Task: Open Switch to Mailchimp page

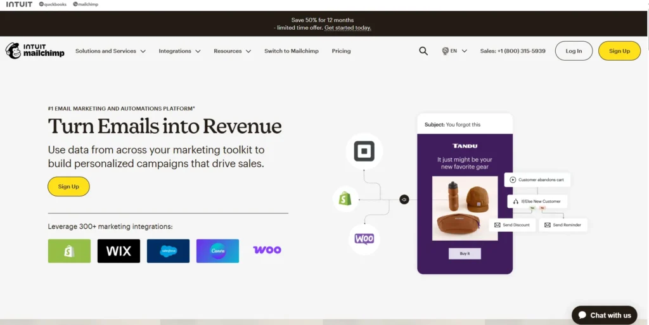Action: (292, 51)
